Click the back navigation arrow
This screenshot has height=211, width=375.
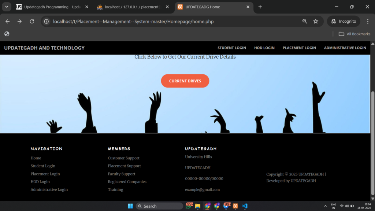[x=7, y=21]
